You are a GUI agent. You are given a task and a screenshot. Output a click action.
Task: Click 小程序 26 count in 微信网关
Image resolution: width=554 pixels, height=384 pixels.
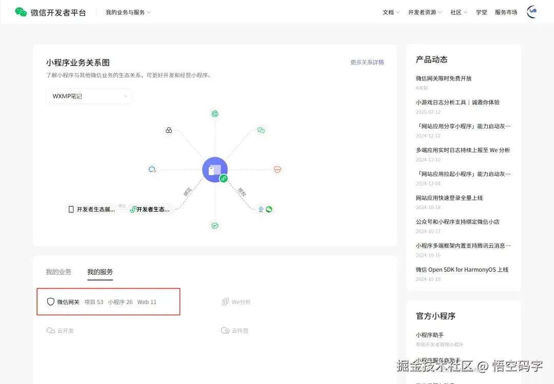point(120,302)
